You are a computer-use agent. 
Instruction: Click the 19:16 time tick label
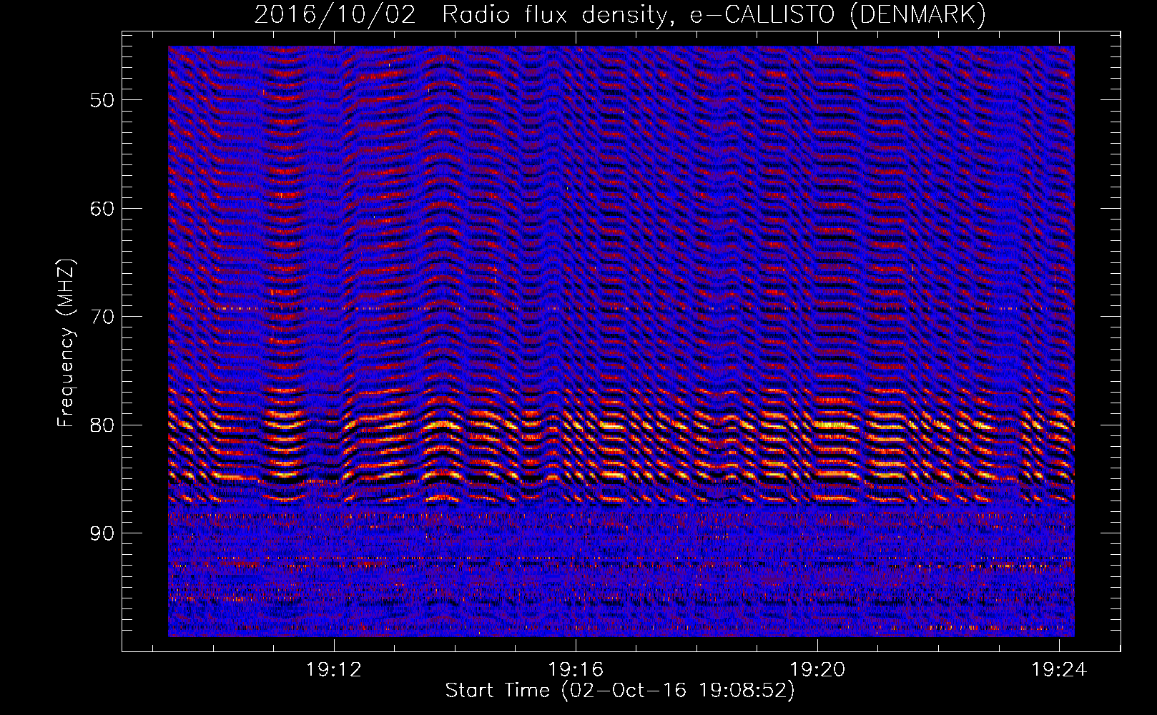[576, 670]
